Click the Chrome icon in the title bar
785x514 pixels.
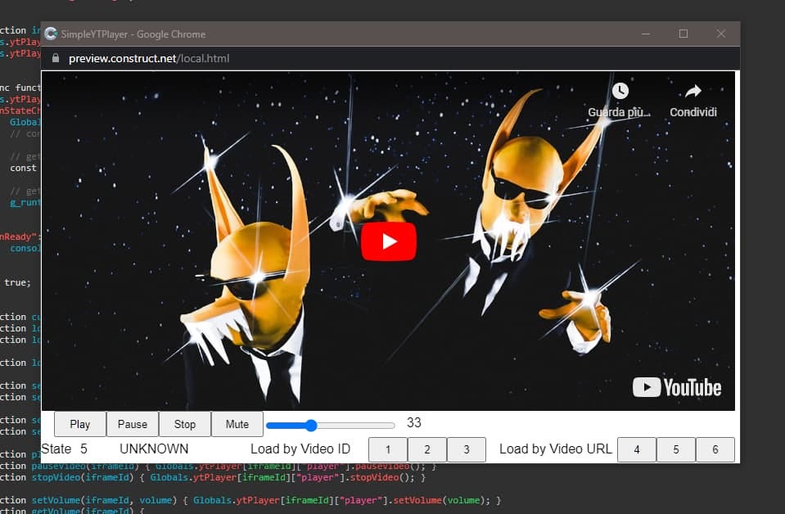[51, 34]
